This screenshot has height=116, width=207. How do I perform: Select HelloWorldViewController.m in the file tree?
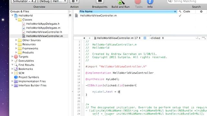pos(45,36)
